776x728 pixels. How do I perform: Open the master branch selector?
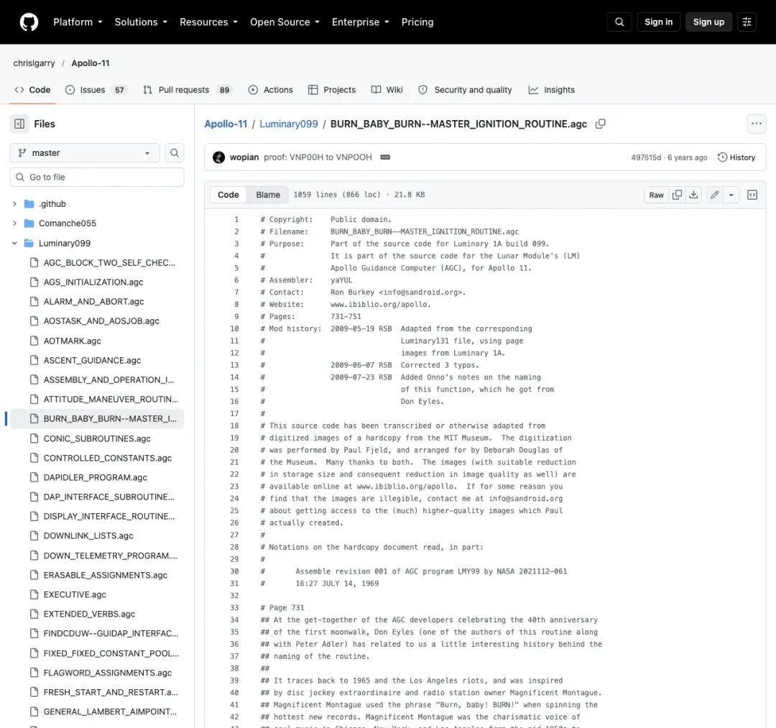pos(85,153)
